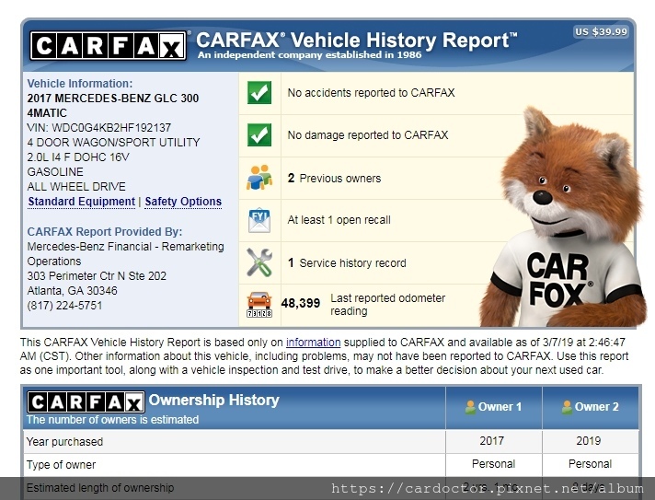Click Owner 1 Personal type cell
Image resolution: width=655 pixels, height=500 pixels.
point(493,464)
